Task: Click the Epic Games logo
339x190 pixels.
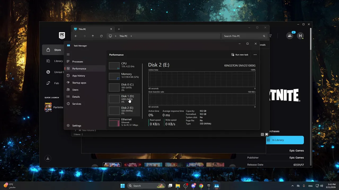Action: (x=62, y=35)
